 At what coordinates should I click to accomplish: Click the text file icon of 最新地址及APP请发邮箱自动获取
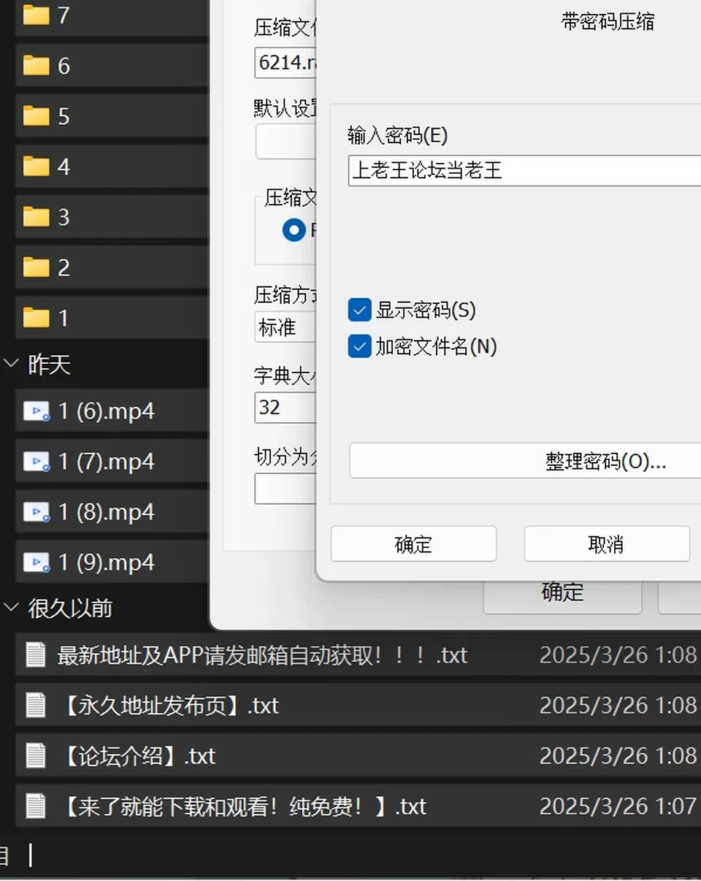pos(36,655)
